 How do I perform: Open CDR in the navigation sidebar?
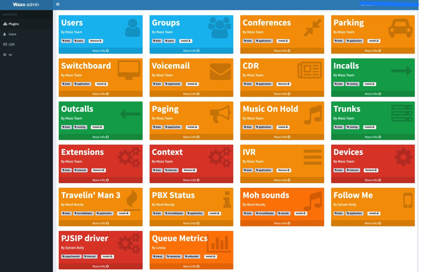(11, 44)
